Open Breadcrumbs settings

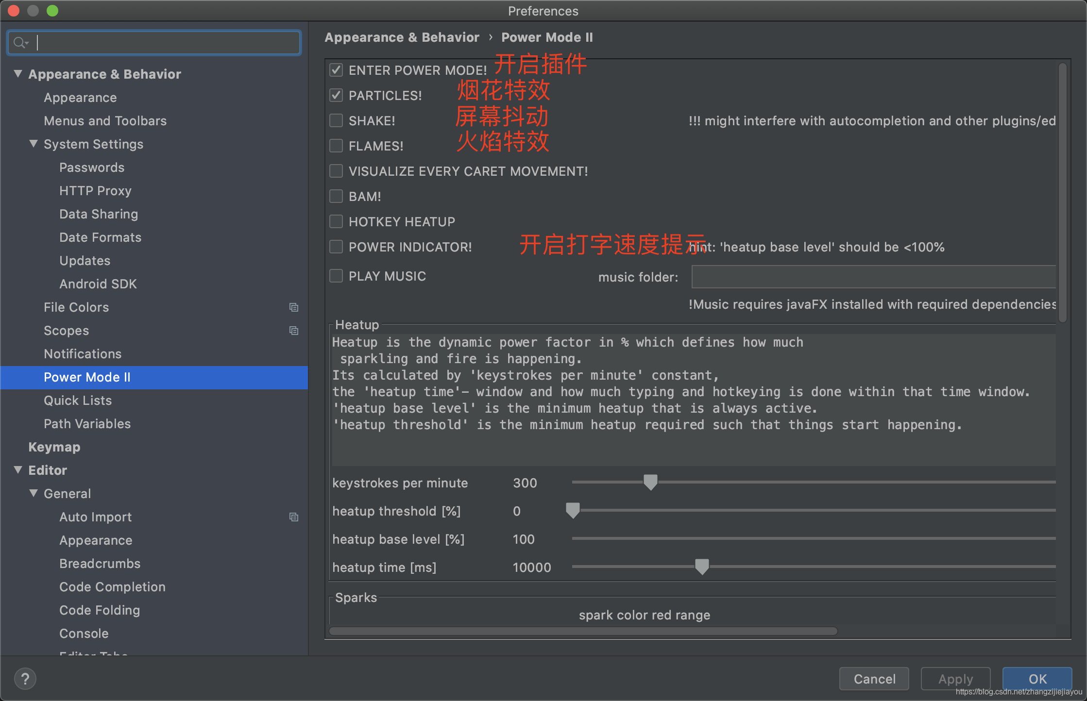tap(100, 564)
